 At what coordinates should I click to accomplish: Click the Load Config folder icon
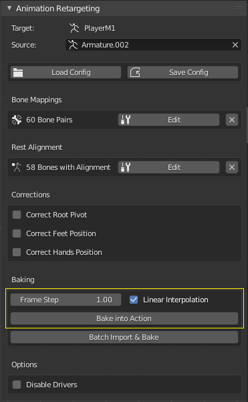[x=18, y=72]
